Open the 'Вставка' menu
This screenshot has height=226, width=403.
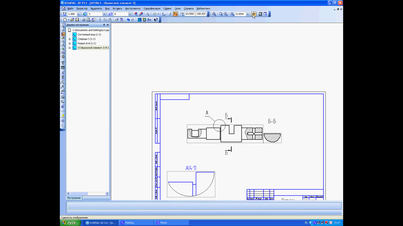[117, 8]
